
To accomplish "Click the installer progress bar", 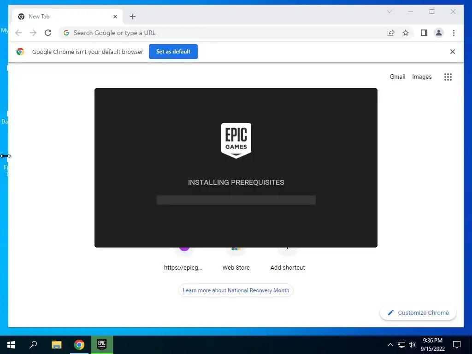I will coord(236,200).
